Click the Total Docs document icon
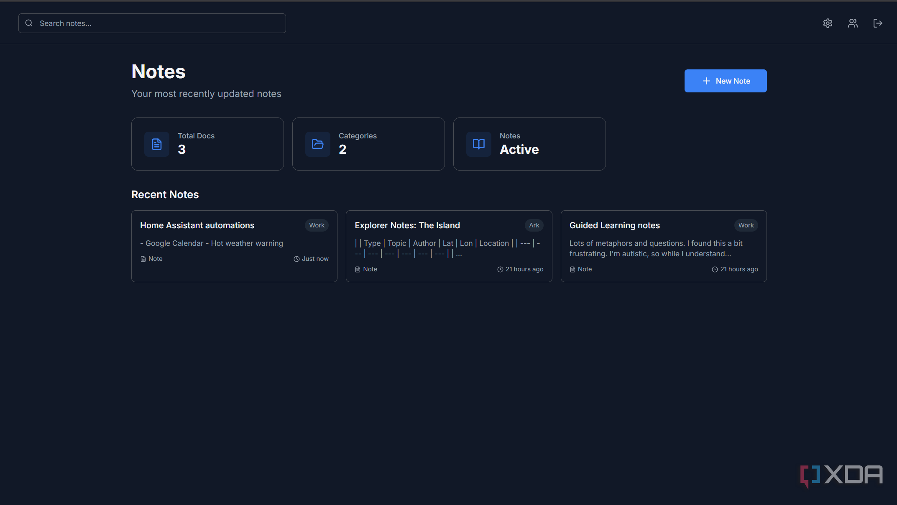This screenshot has height=505, width=897. [x=157, y=144]
